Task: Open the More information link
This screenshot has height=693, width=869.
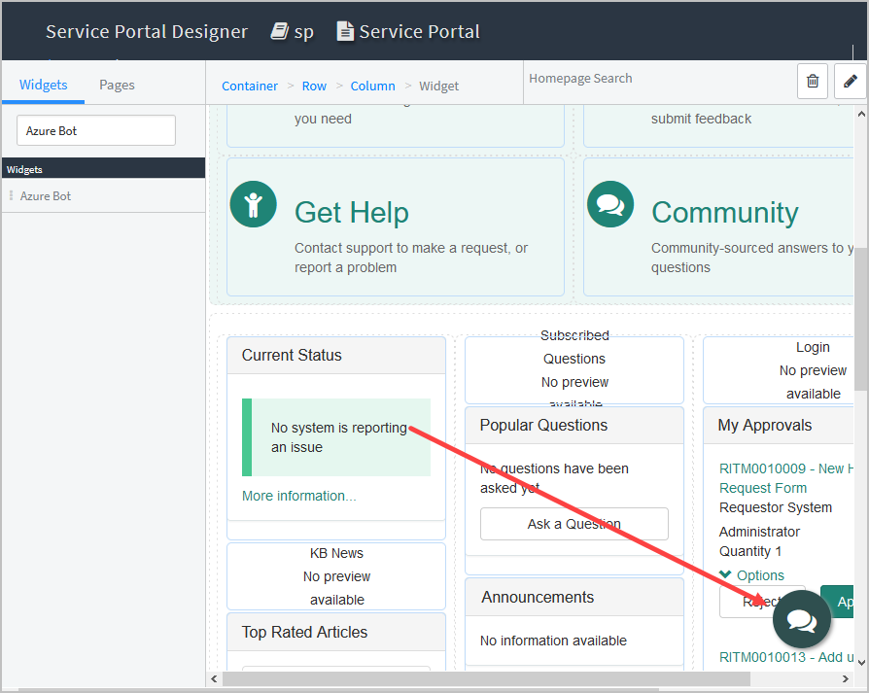Action: [298, 496]
